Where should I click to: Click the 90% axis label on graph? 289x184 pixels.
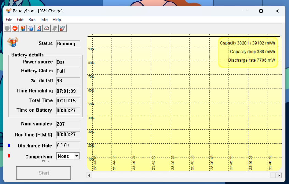tap(91, 49)
